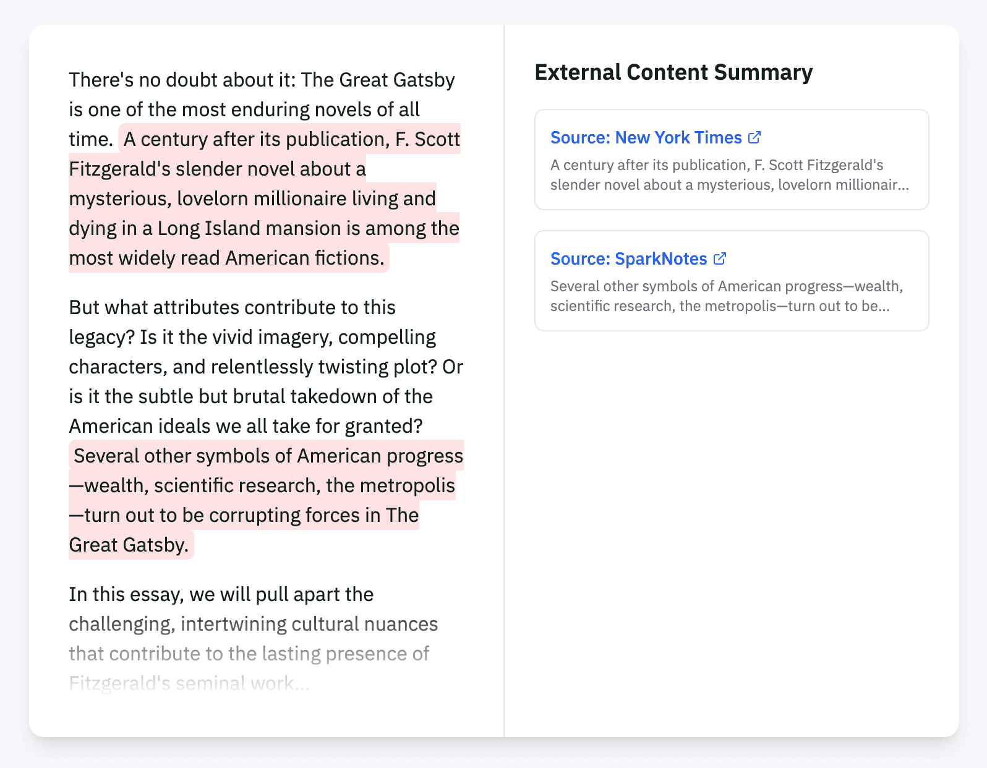Select the External Content Summary heading
987x768 pixels.
point(674,72)
